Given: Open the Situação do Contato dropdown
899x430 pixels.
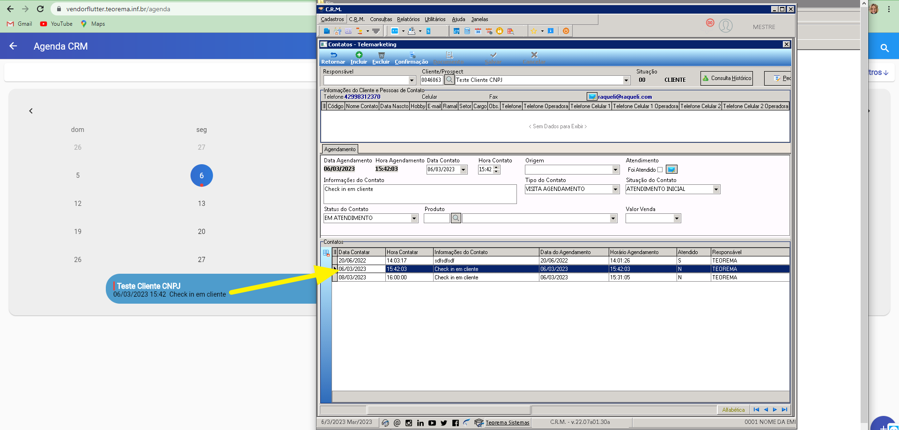Looking at the screenshot, I should (x=716, y=189).
